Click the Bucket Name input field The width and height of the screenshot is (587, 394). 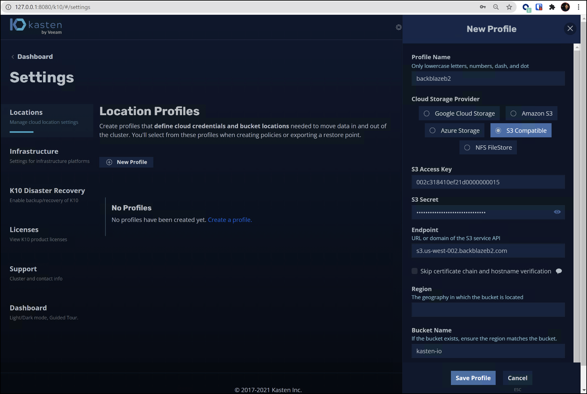click(x=488, y=351)
